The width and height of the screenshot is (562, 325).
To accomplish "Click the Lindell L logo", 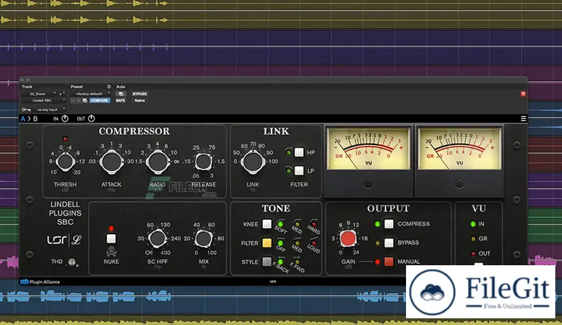I will 76,240.
